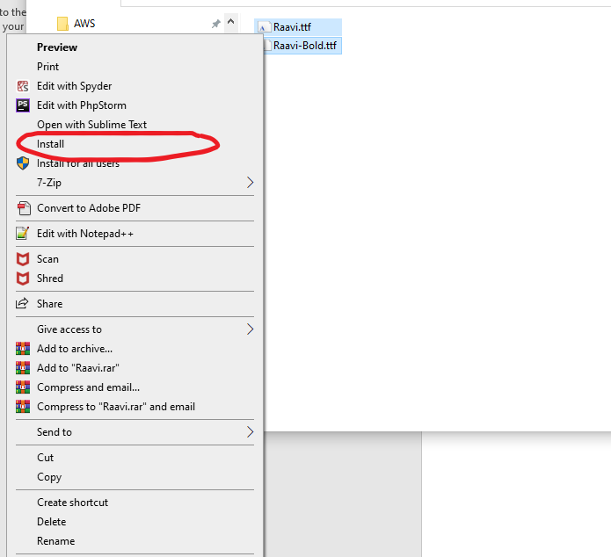Click the Notepad++ icon
The width and height of the screenshot is (611, 557).
23,234
